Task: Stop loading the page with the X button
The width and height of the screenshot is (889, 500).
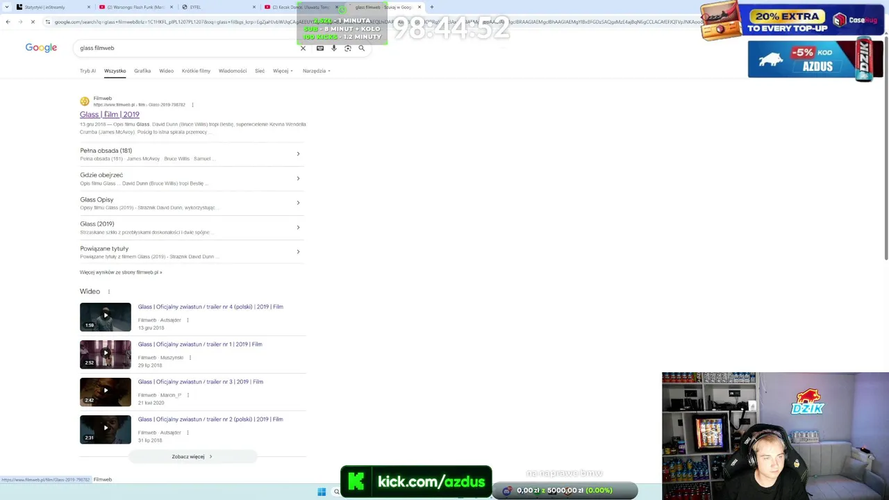Action: tap(33, 22)
